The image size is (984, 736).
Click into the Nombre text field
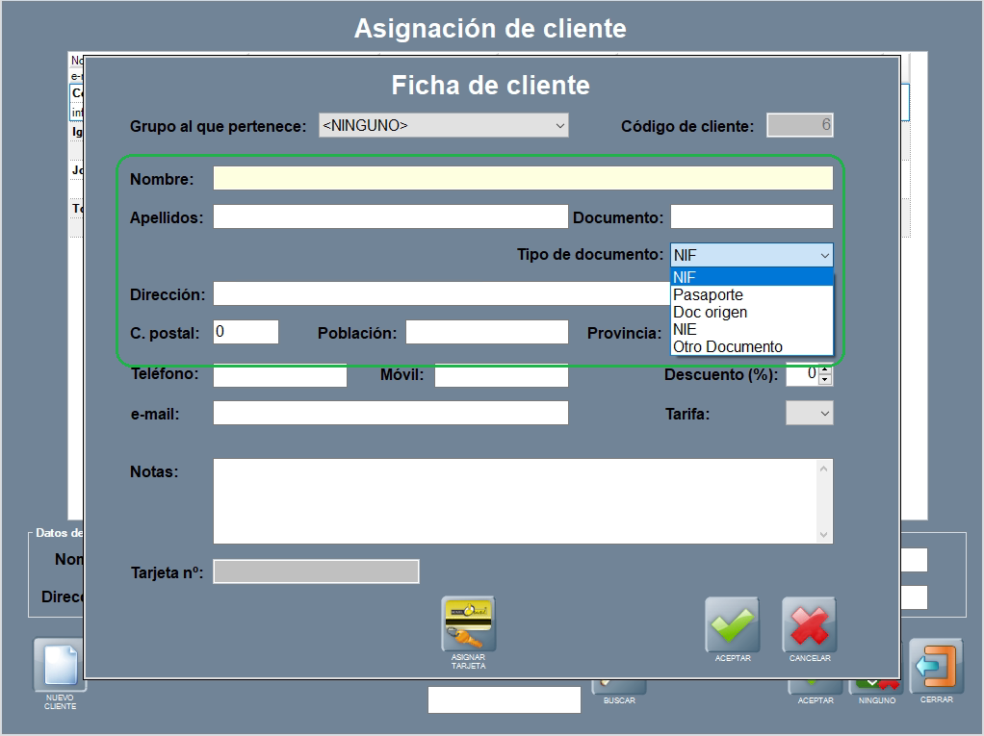click(x=522, y=179)
